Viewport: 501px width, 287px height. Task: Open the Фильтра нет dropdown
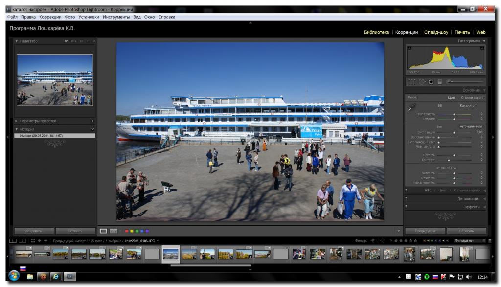[x=470, y=240]
